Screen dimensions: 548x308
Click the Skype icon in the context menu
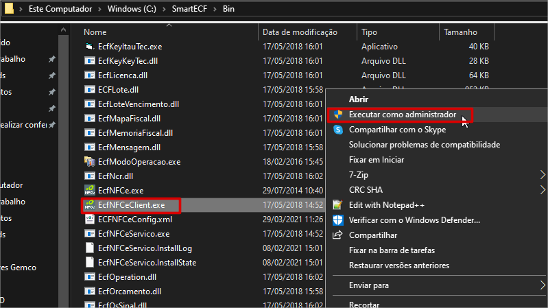tap(338, 130)
